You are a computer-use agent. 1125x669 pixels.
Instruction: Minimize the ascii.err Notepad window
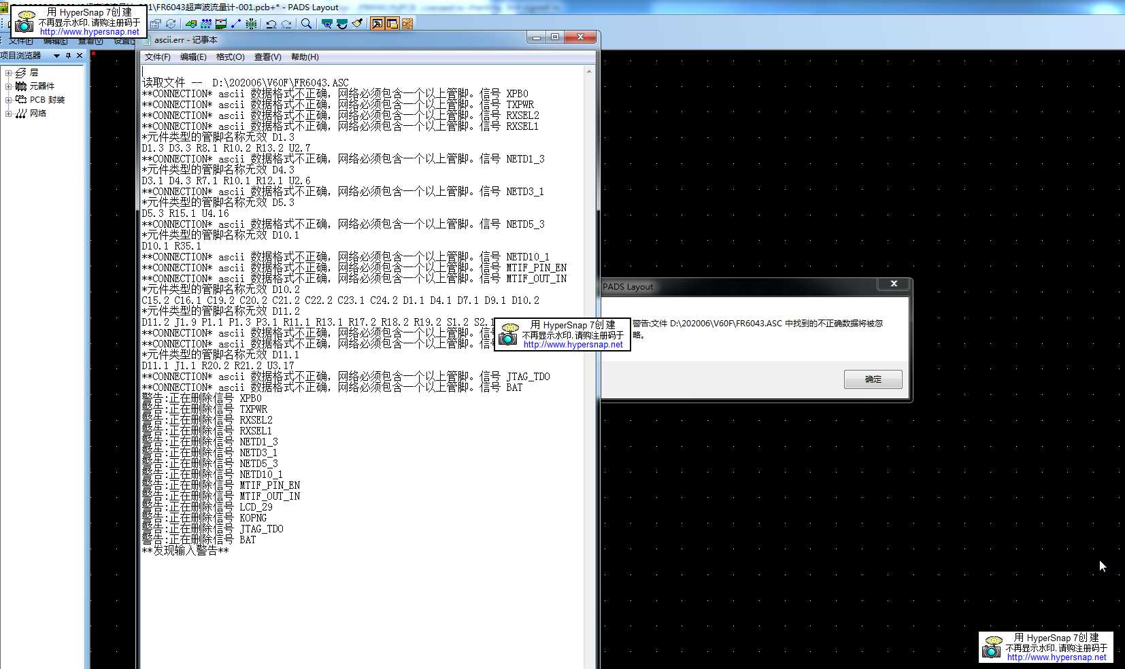coord(537,37)
